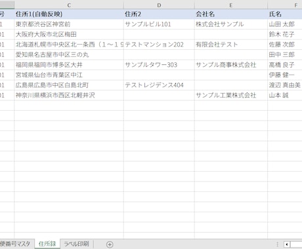302x249 pixels.
Task: Click the 住所1(自動反映) header cell
Action: point(69,14)
